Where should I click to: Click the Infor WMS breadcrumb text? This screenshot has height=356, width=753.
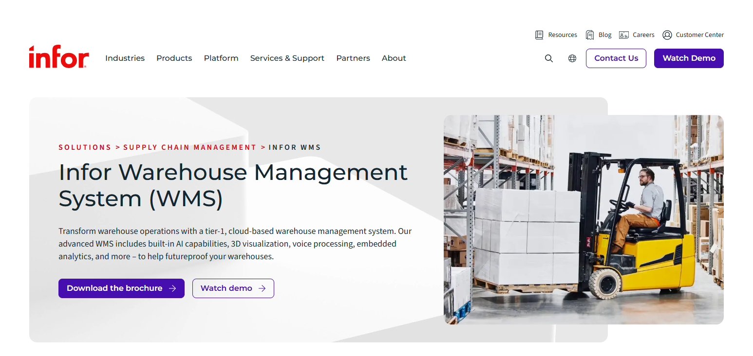(x=295, y=147)
